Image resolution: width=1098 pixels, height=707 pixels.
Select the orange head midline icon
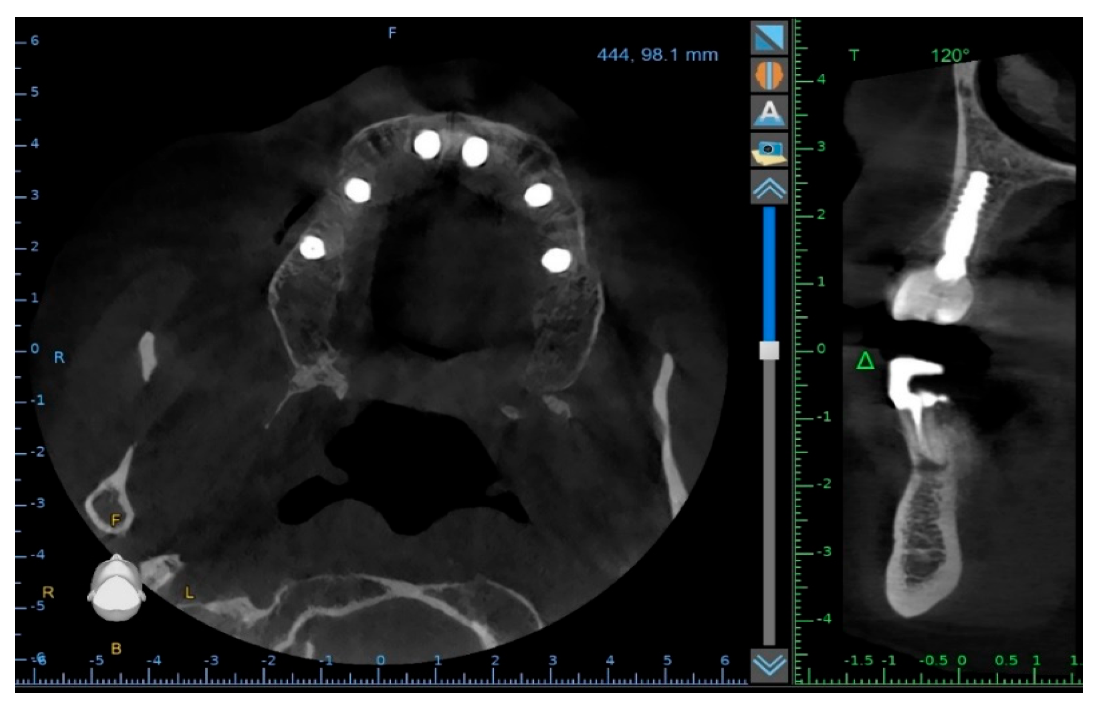pyautogui.click(x=769, y=75)
